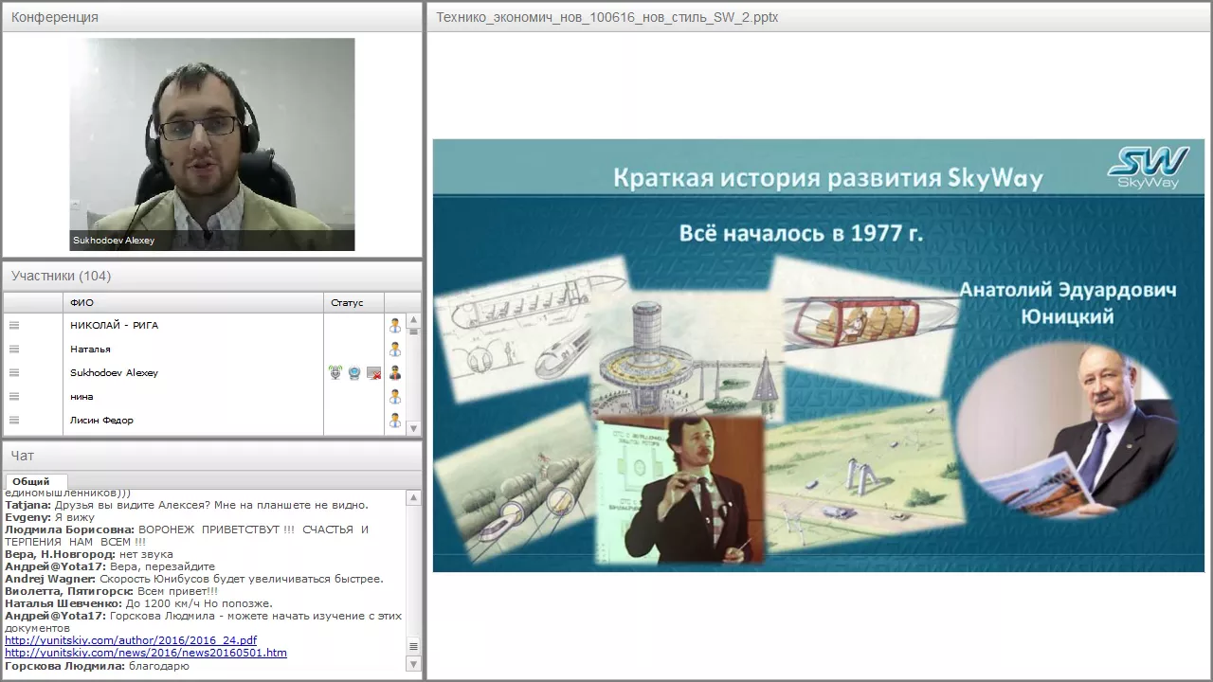Viewport: 1213px width, 682px height.
Task: Open the 2016_24.pdf link in chat
Action: pyautogui.click(x=131, y=640)
